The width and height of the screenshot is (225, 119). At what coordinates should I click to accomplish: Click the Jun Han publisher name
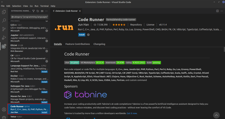pyautogui.click(x=83, y=25)
